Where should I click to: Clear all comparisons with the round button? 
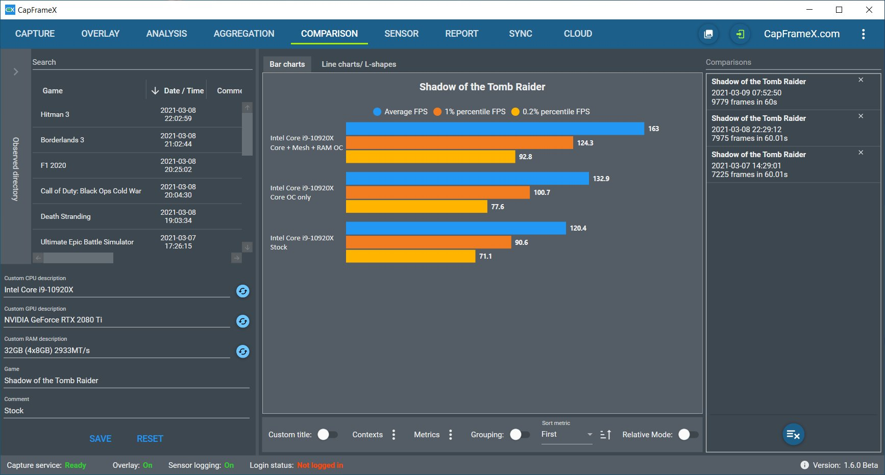tap(793, 434)
